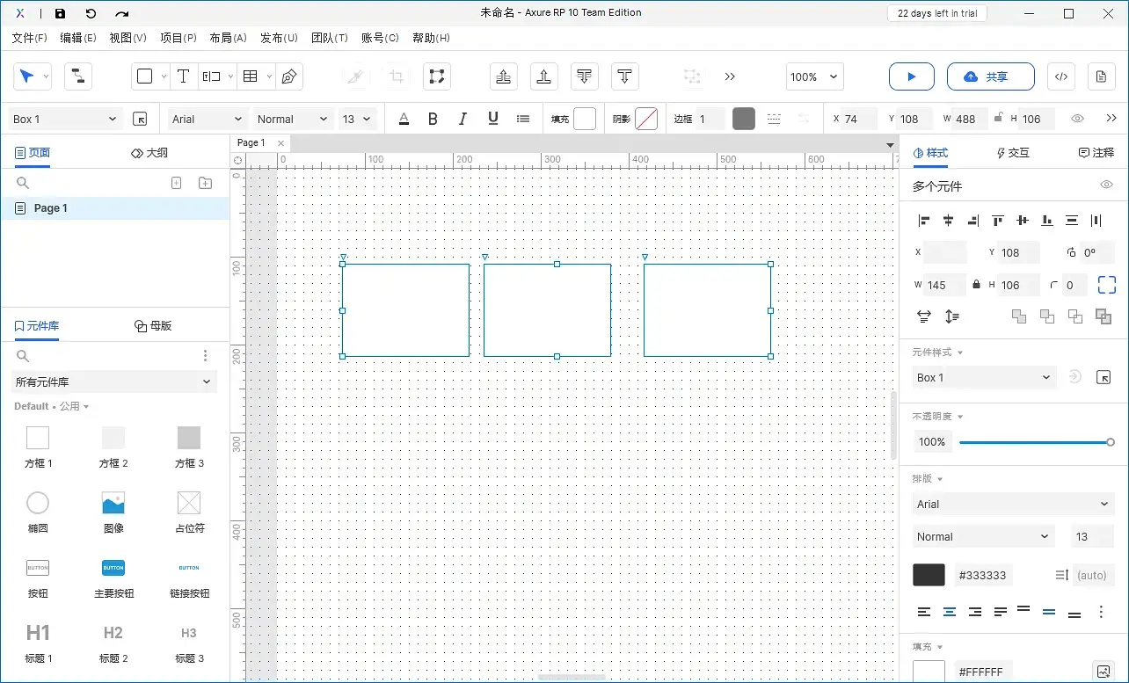This screenshot has width=1129, height=683.
Task: Expand the 所有元件库 library dropdown
Action: click(x=113, y=381)
